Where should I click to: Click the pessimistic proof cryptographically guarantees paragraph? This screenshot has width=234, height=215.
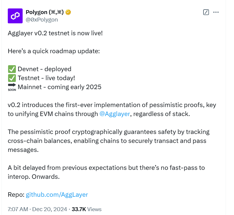(x=109, y=141)
